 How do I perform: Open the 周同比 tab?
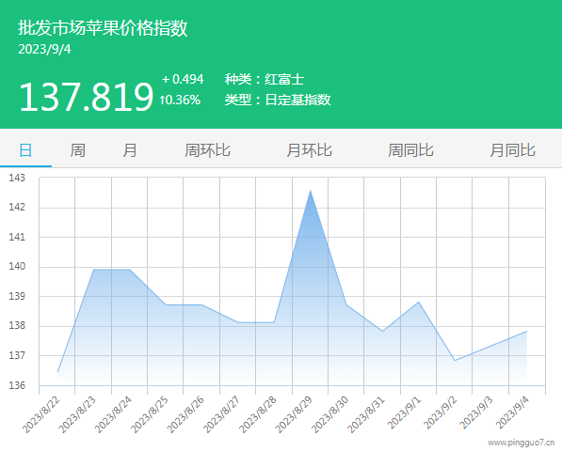tap(410, 150)
